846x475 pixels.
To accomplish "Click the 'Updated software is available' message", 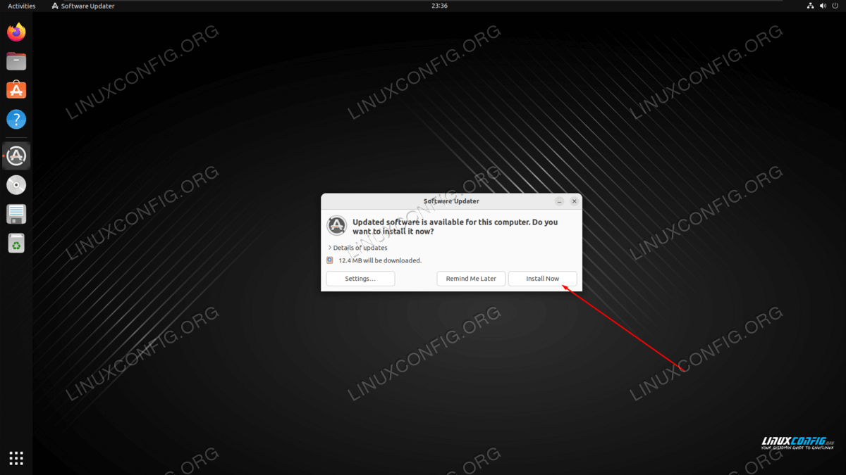I will 455,227.
